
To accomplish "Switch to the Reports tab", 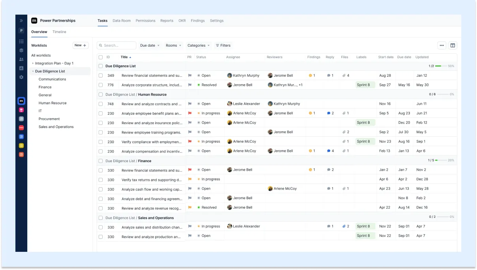I will tap(167, 21).
